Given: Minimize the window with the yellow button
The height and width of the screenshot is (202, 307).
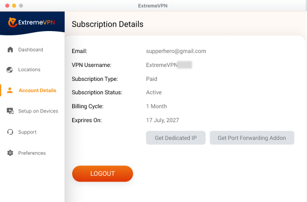Looking at the screenshot, I should pyautogui.click(x=14, y=6).
